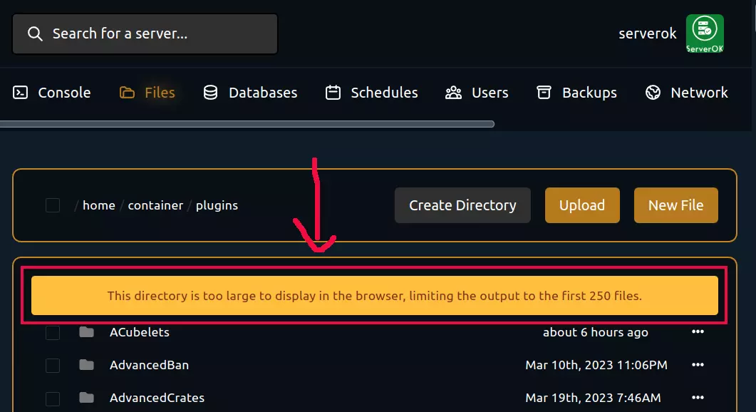Screen dimensions: 756x412
Task: Open the ServerOK logo image
Action: pos(704,33)
